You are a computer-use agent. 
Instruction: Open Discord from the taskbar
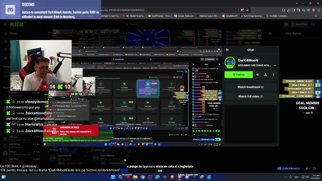tap(187, 177)
